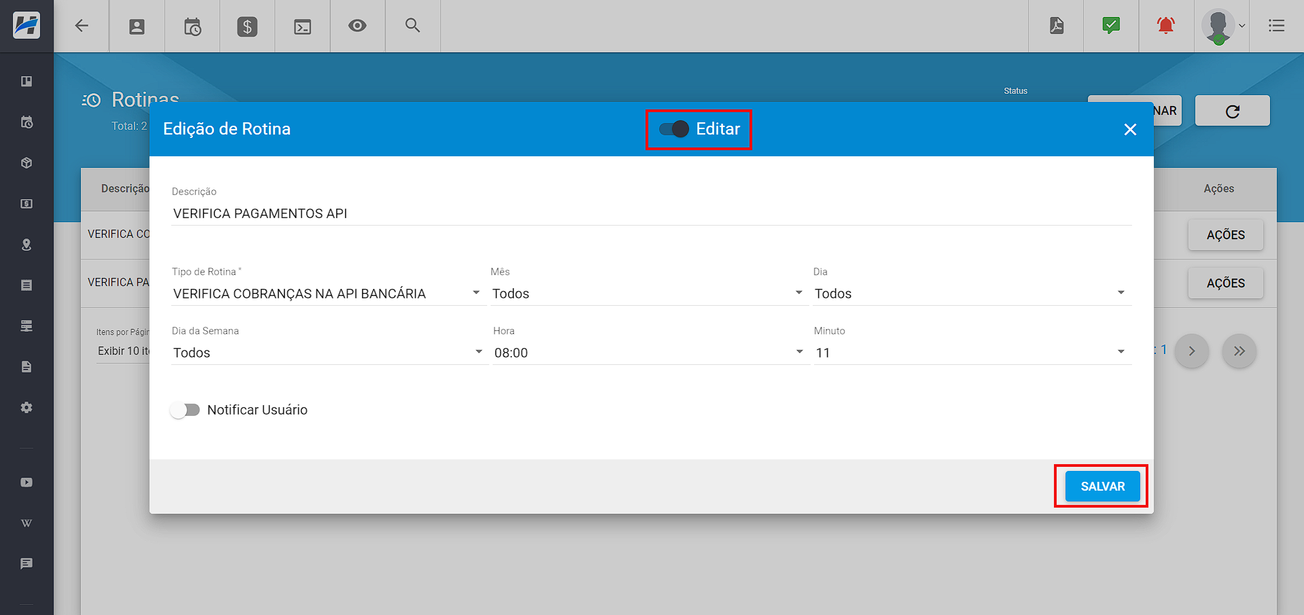The image size is (1304, 615).
Task: Open the sidebar money bill icon
Action: point(27,204)
